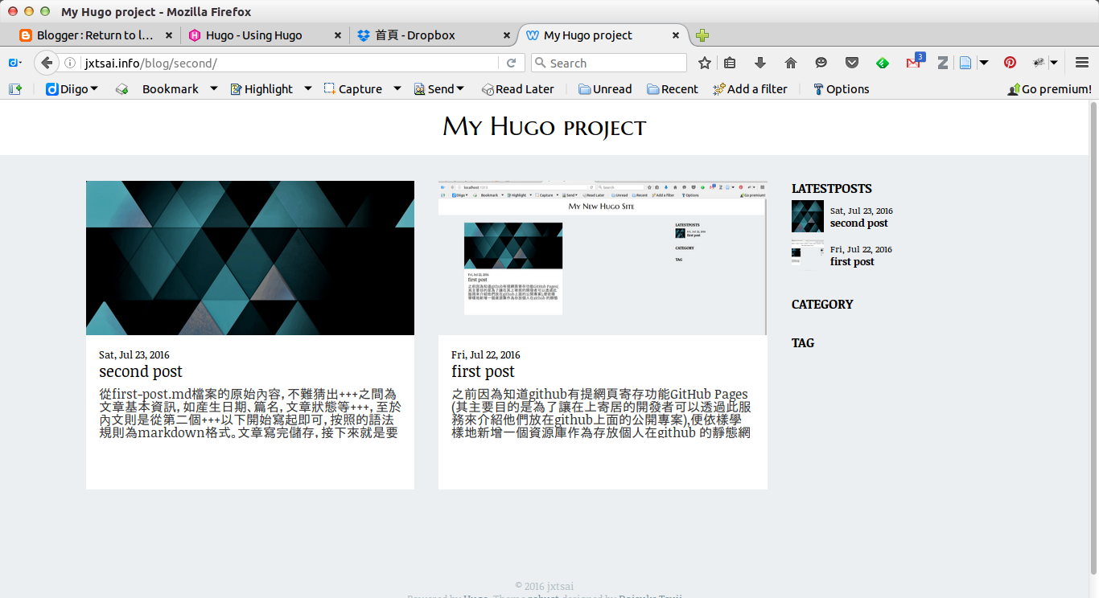1099x598 pixels.
Task: Check Gmail notifier icon with badge 3
Action: pyautogui.click(x=914, y=62)
